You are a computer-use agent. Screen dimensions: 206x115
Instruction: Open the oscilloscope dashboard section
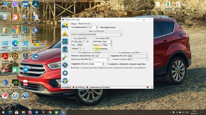pos(65,42)
